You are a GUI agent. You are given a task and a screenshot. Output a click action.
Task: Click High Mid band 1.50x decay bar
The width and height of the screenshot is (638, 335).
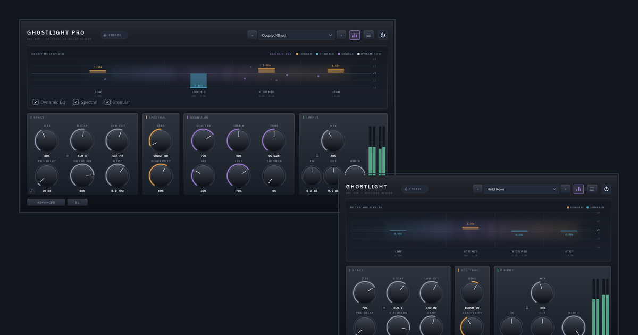pyautogui.click(x=267, y=70)
